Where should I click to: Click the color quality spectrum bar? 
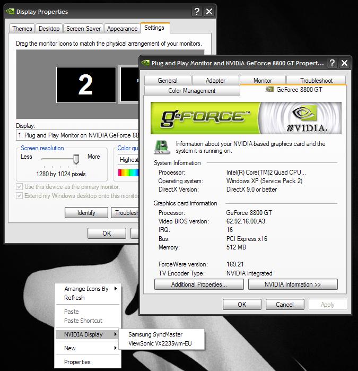pyautogui.click(x=128, y=172)
